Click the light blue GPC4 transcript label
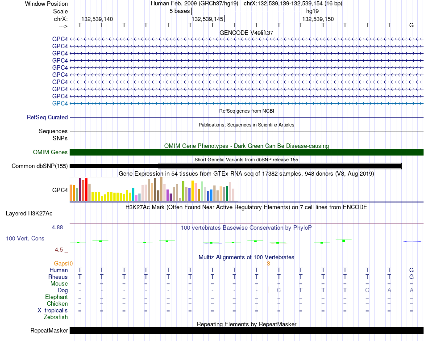Screen dimensions: 424x341 [x=60, y=104]
